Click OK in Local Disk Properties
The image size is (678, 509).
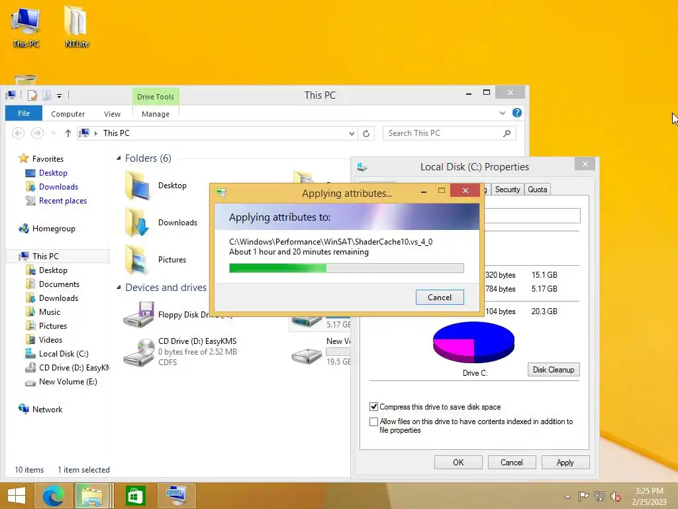(x=458, y=462)
